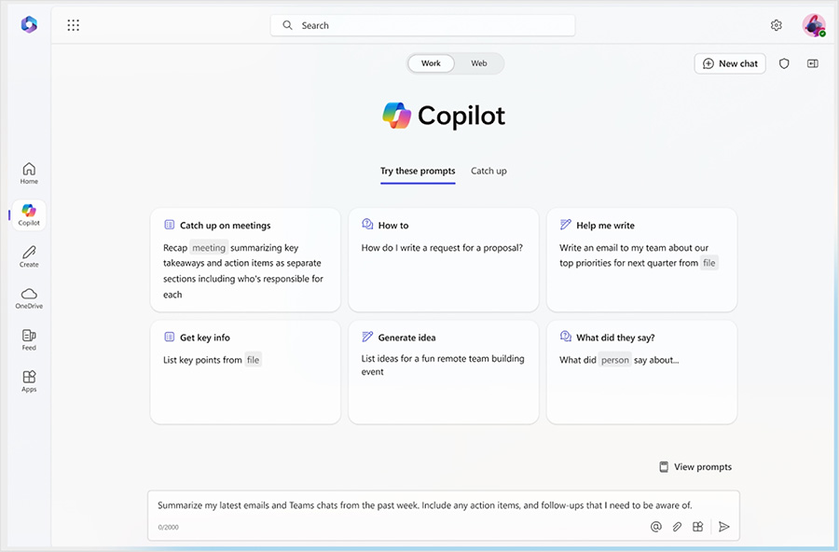Click the View prompts book icon
839x552 pixels.
click(664, 467)
